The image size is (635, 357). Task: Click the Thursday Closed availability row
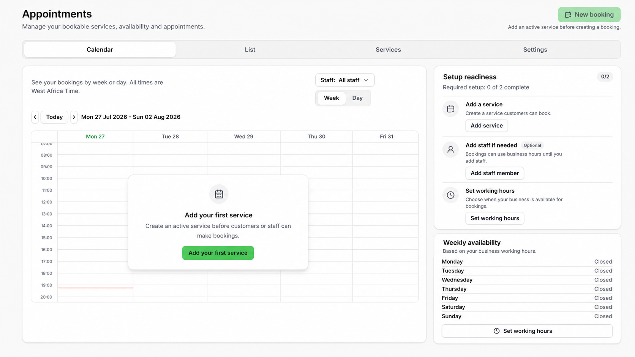click(527, 289)
